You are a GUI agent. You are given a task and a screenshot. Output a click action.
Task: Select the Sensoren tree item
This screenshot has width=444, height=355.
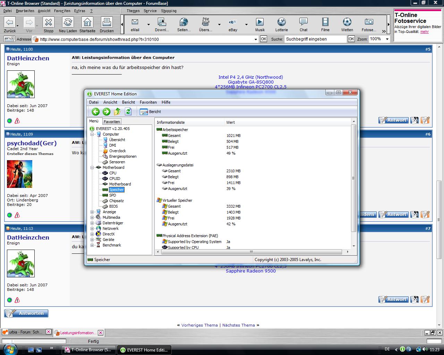pyautogui.click(x=117, y=162)
